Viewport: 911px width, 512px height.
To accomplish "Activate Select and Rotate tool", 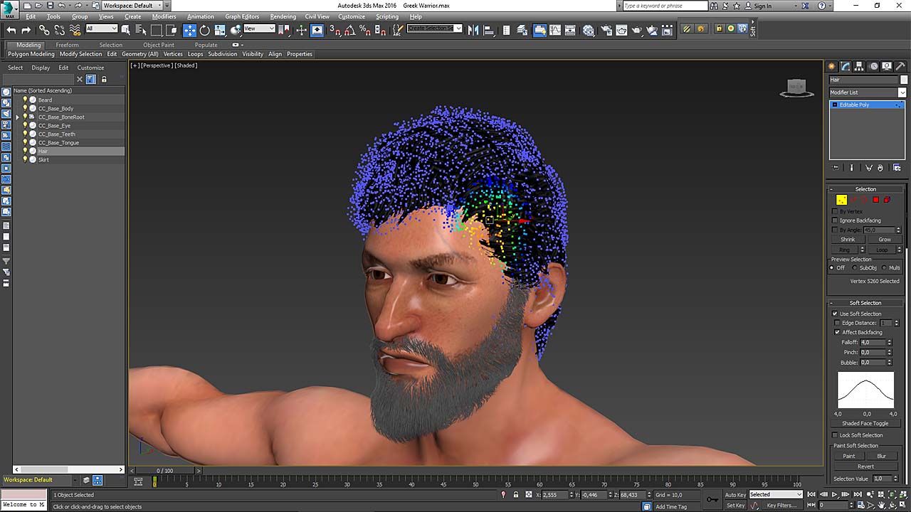I will (204, 30).
